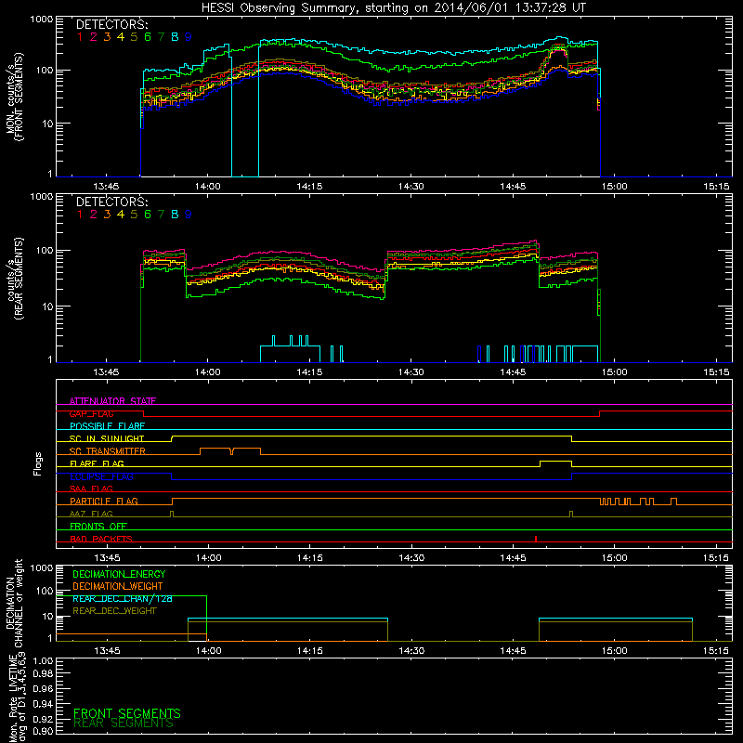The image size is (743, 743).
Task: Select the GAP_FLAG label
Action: click(91, 413)
